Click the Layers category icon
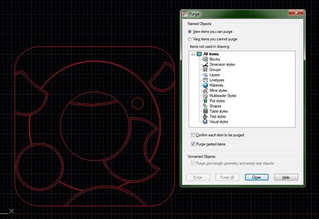 pos(205,75)
